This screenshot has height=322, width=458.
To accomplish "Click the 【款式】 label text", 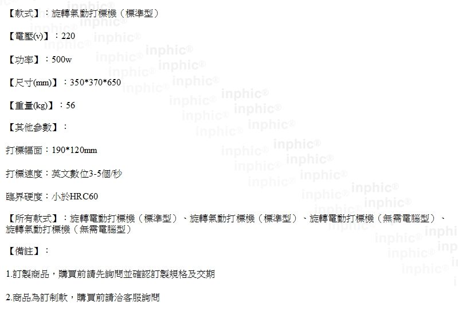I will 24,13.
